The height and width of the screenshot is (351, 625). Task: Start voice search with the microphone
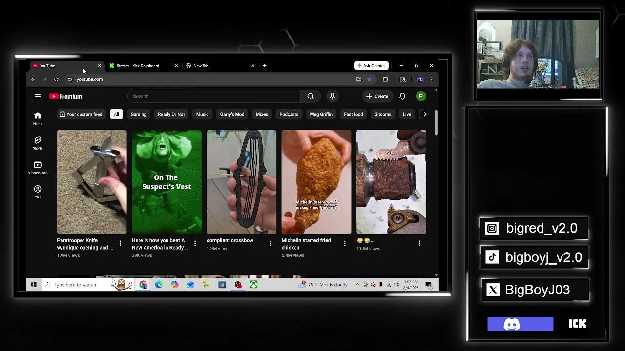tap(333, 97)
